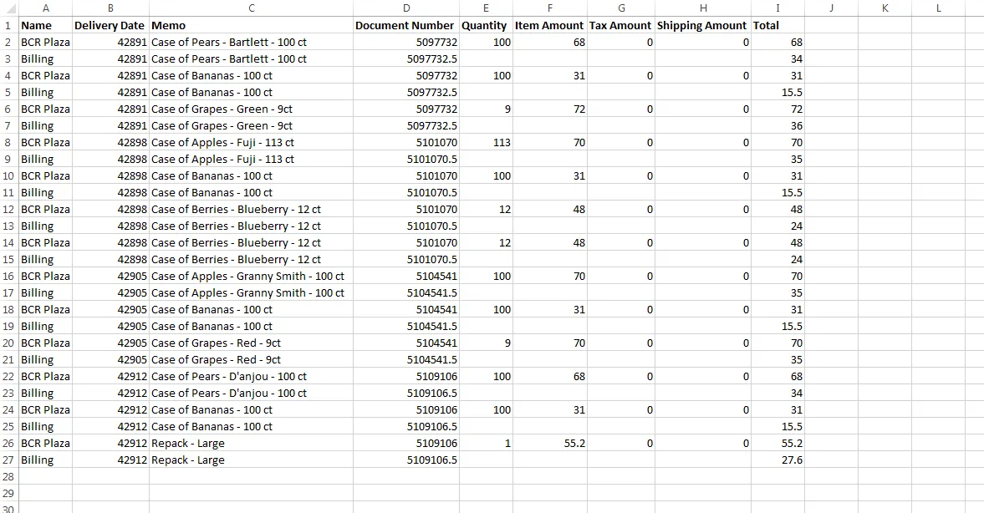This screenshot has height=513, width=984.
Task: Select item amount 72 in row 6
Action: tap(550, 109)
